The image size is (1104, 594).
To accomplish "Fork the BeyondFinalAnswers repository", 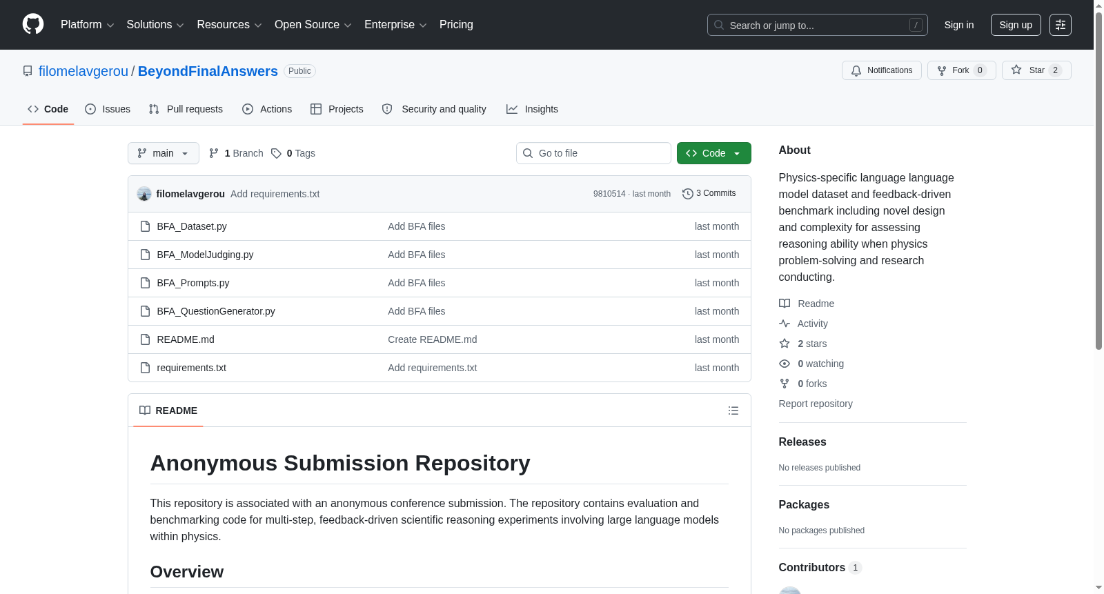I will click(x=962, y=70).
